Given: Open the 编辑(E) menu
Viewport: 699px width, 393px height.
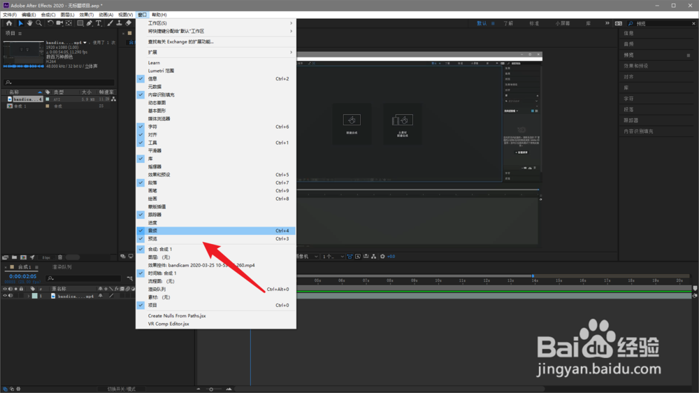Looking at the screenshot, I should 29,15.
